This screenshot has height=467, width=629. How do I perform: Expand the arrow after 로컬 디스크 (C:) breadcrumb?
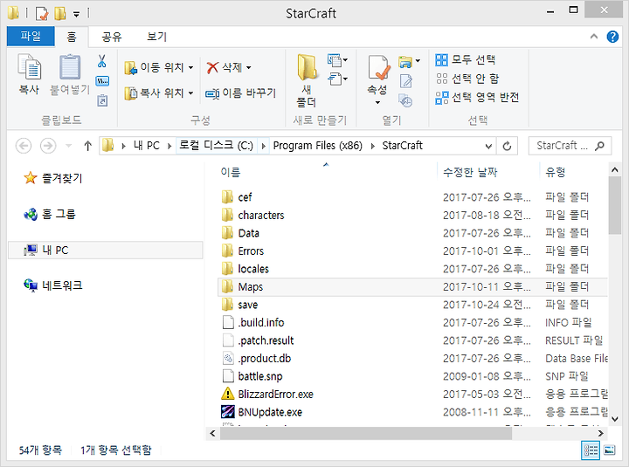pos(263,146)
